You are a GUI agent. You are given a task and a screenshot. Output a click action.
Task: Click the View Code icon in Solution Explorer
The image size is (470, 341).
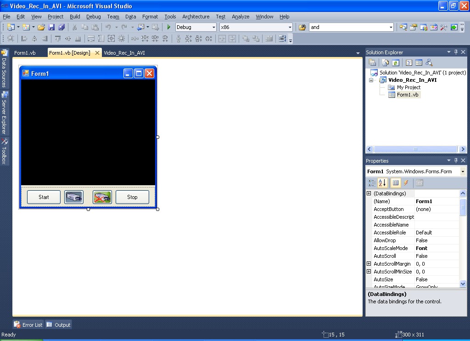point(408,63)
